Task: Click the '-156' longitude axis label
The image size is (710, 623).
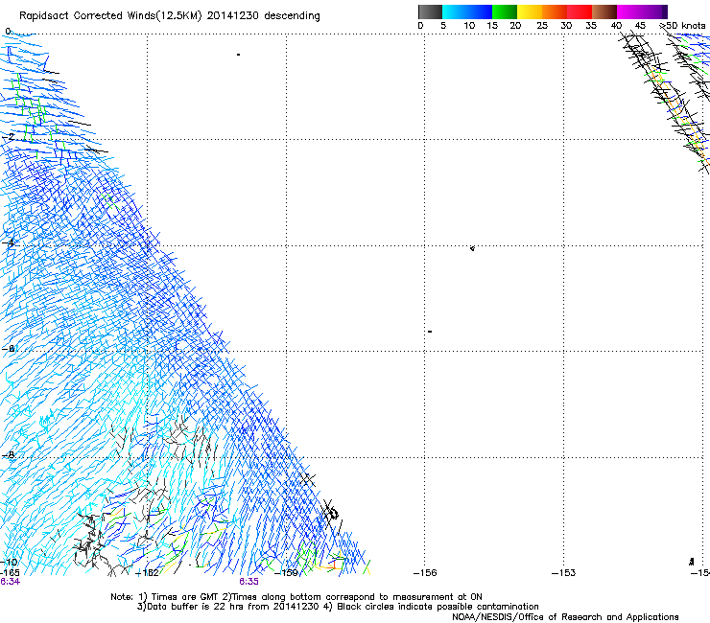Action: 425,573
